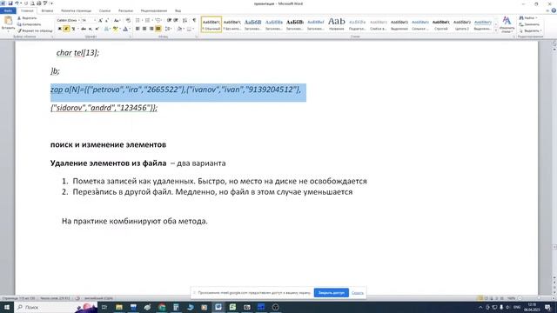The width and height of the screenshot is (557, 313).
Task: Click the align text right icon
Action: pos(151,29)
